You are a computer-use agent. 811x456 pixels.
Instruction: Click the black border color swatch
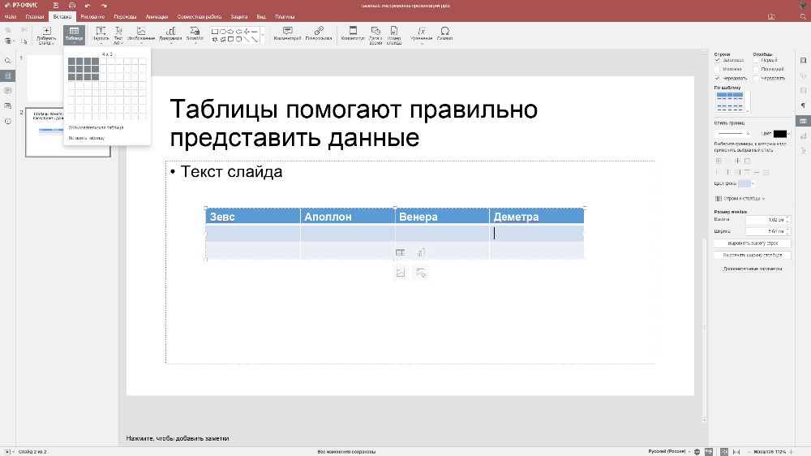(779, 133)
